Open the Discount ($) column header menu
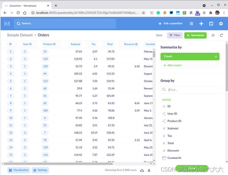 coord(129,44)
